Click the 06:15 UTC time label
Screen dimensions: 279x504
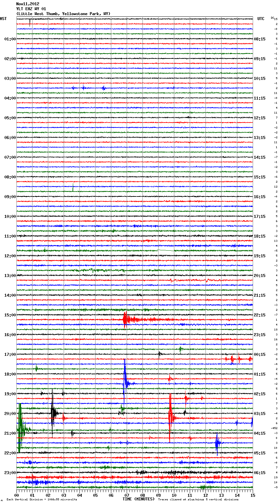(x=260, y=473)
